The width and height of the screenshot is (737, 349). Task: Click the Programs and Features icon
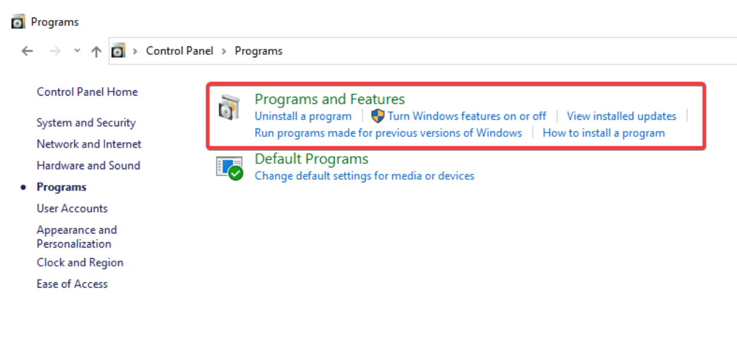pos(229,107)
